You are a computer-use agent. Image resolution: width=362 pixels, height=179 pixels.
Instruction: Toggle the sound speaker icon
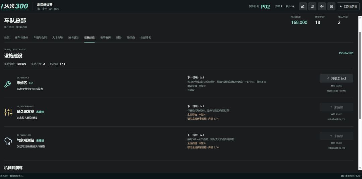321,6
